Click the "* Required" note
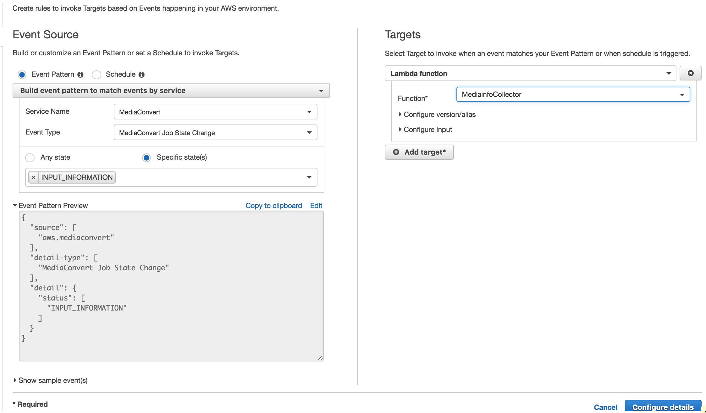This screenshot has width=706, height=413. [30, 404]
